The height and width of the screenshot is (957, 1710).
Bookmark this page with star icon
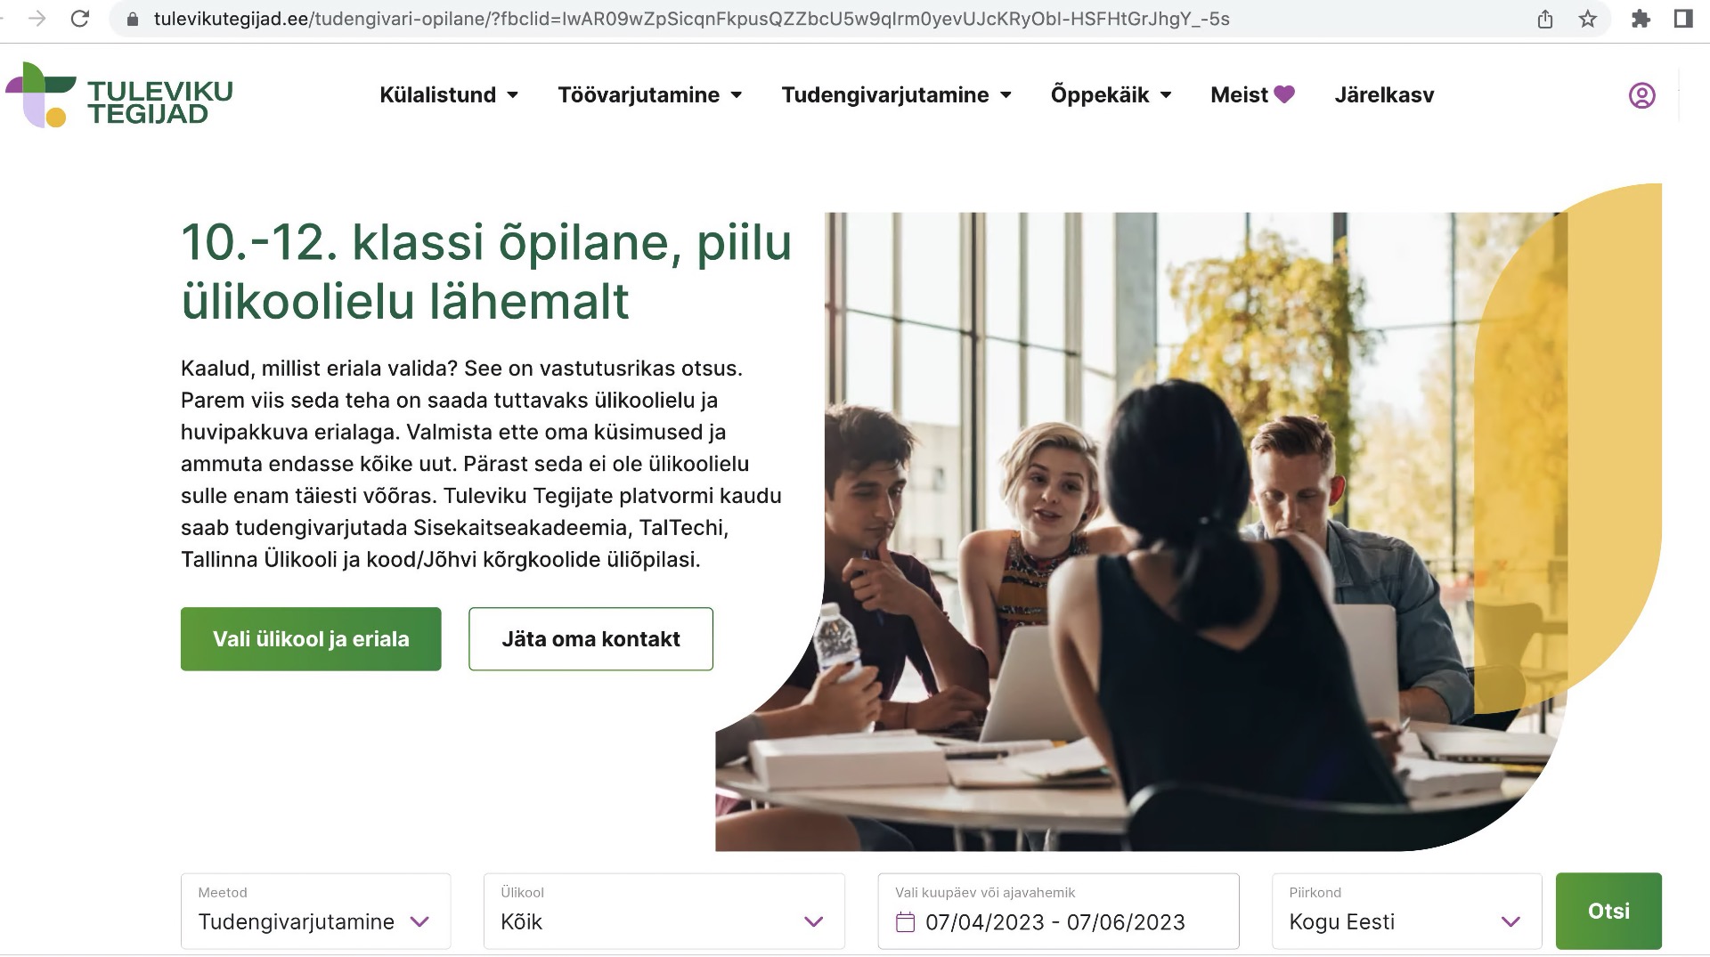click(x=1587, y=19)
